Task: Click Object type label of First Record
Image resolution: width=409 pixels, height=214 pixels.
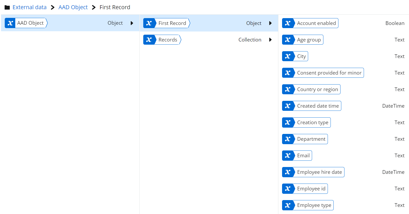Action: pos(254,23)
